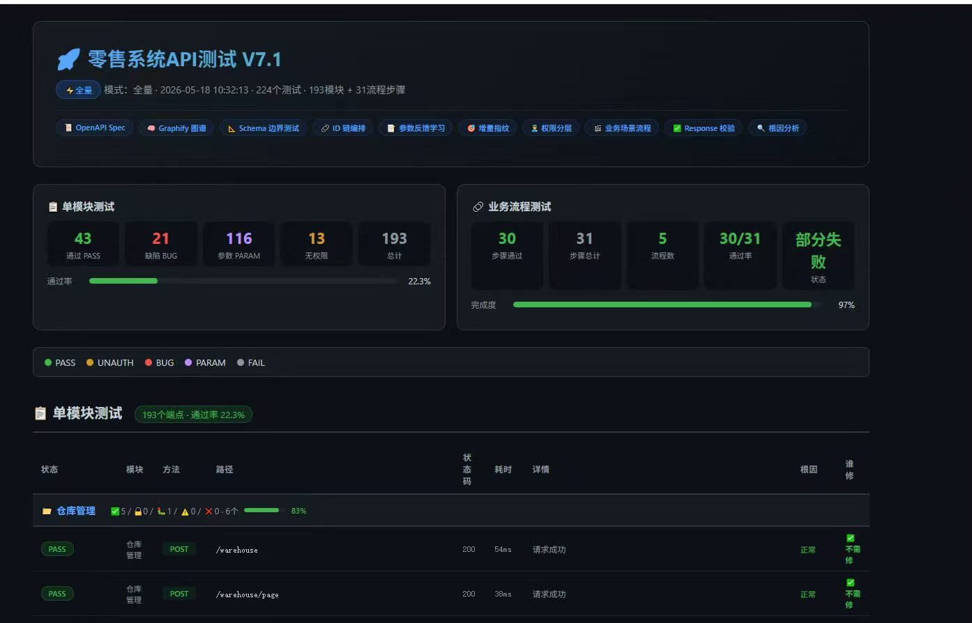Select the 增量指纹 tag
The width and height of the screenshot is (972, 623).
tap(487, 128)
